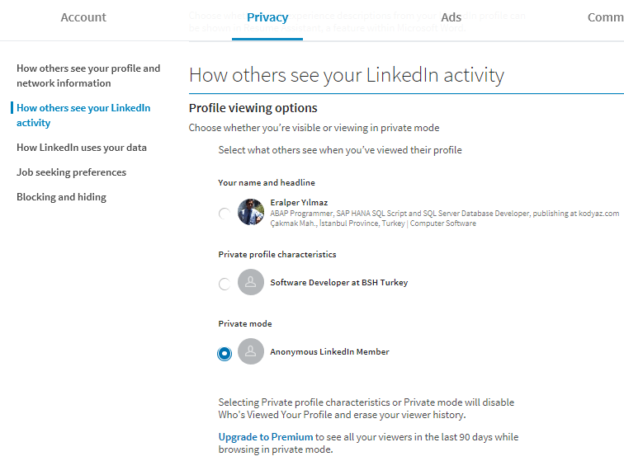
Task: Click the Anonymous LinkedIn Member avatar icon
Action: point(251,351)
